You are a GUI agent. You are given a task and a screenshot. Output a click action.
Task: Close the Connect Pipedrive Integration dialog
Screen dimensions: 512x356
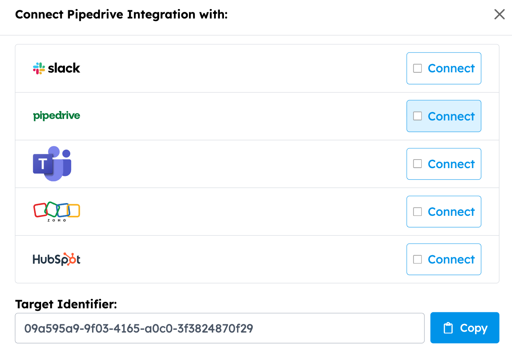[x=499, y=15]
